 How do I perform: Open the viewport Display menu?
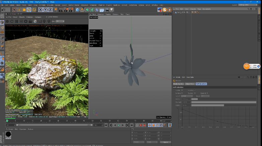click(x=108, y=14)
